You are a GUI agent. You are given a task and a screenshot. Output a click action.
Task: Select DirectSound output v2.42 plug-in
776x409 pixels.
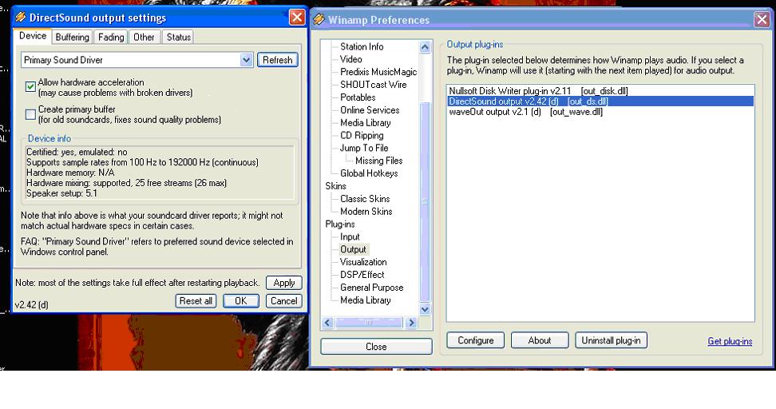(x=600, y=101)
